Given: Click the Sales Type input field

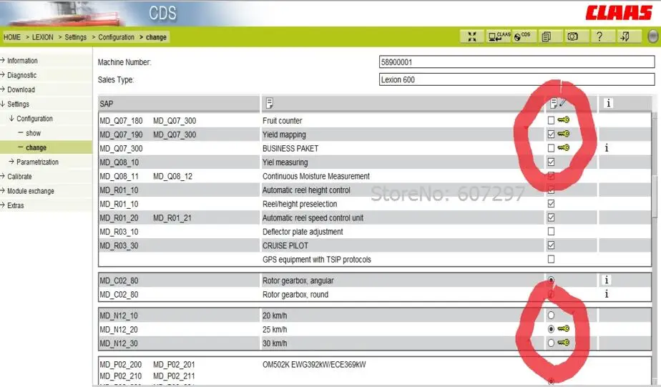Looking at the screenshot, I should (516, 79).
